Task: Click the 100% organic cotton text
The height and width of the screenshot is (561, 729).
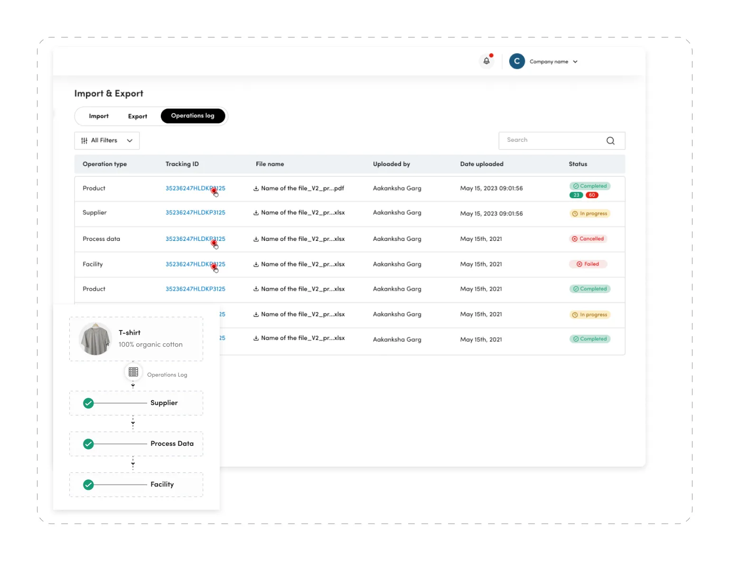Action: 150,345
